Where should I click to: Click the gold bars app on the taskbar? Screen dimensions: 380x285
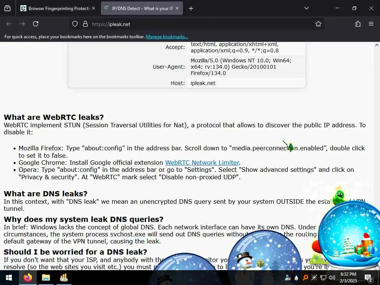[64, 278]
